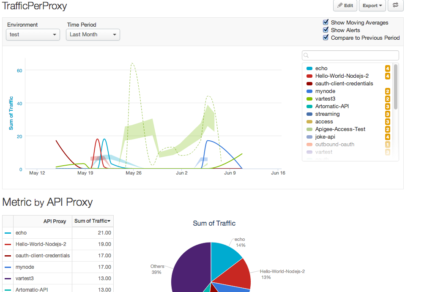Screen dimensions: 427x292
Task: Click the alert badge next to Hello-World-Nodejs-2
Action: (387, 76)
